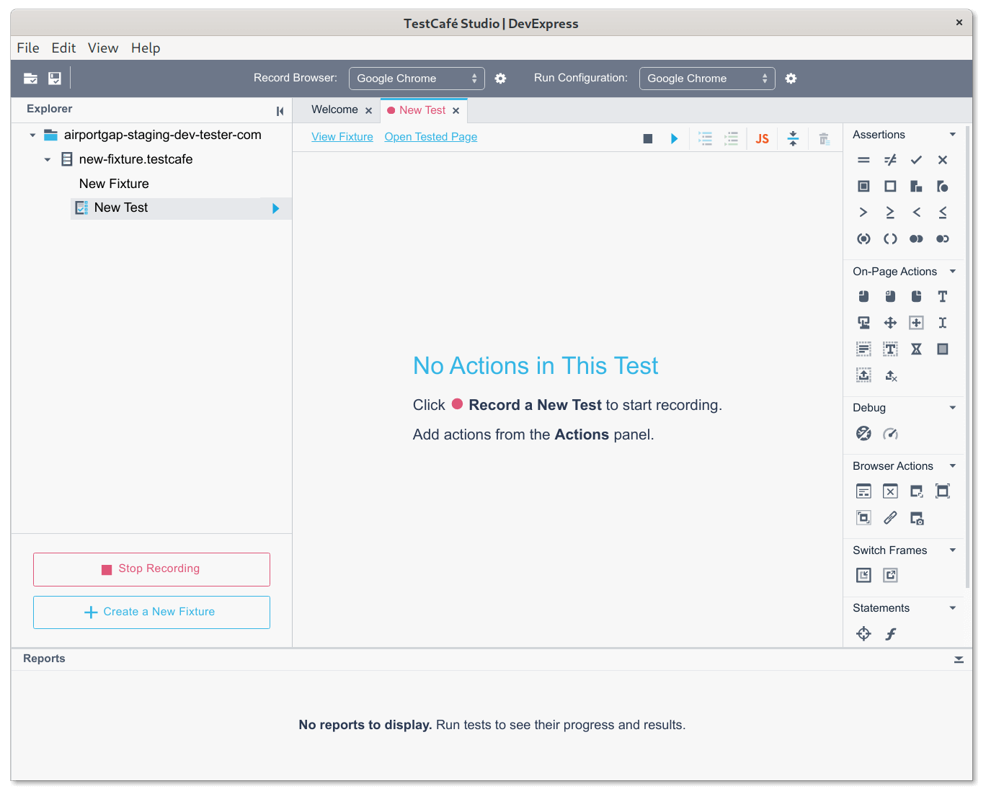
Task: Collapse the Explorer panel
Action: pos(280,111)
